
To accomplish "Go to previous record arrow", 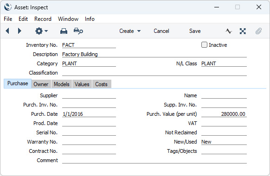I will pyautogui.click(x=7, y=31).
